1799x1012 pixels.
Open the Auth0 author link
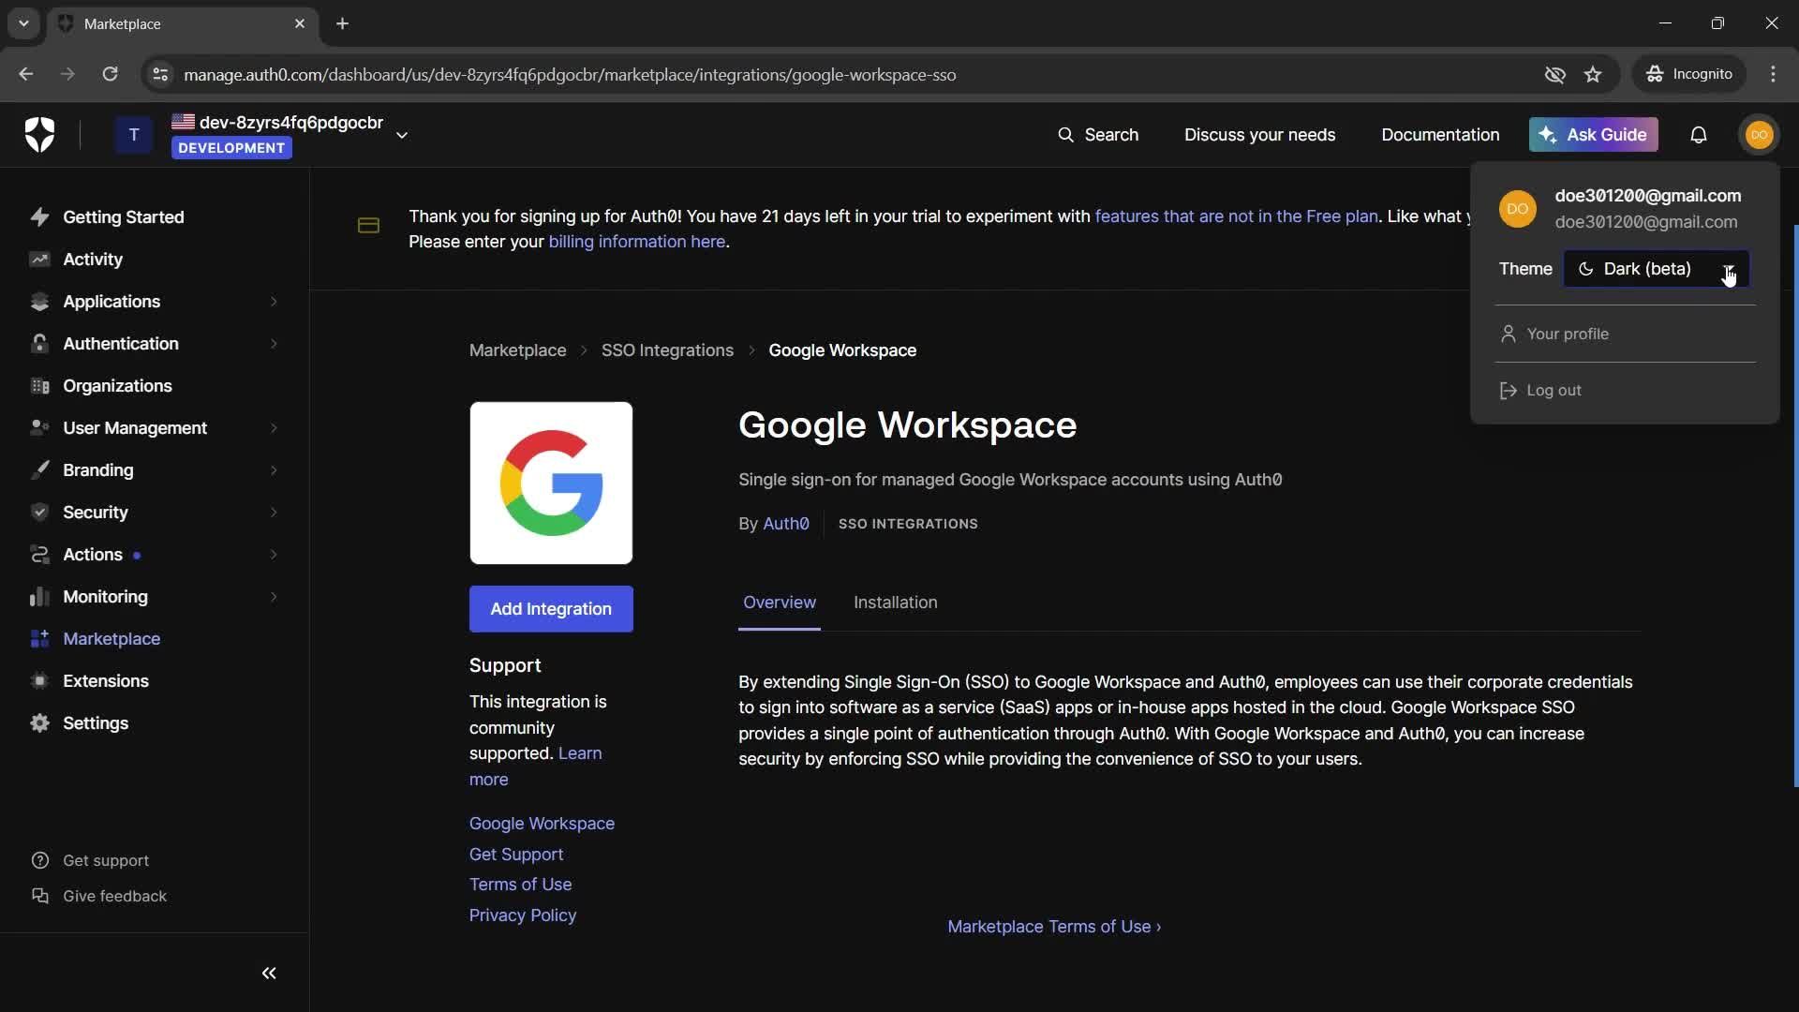786,524
